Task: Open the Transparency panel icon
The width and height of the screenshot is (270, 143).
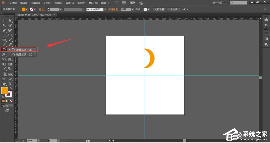Action: coord(266,44)
